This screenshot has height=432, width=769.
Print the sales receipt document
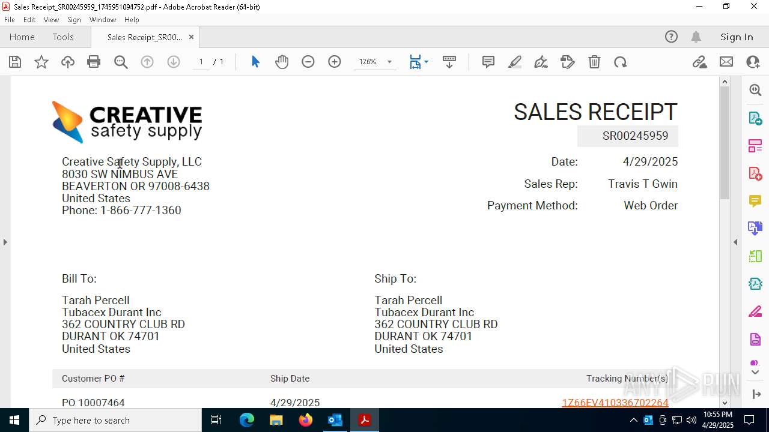[94, 62]
